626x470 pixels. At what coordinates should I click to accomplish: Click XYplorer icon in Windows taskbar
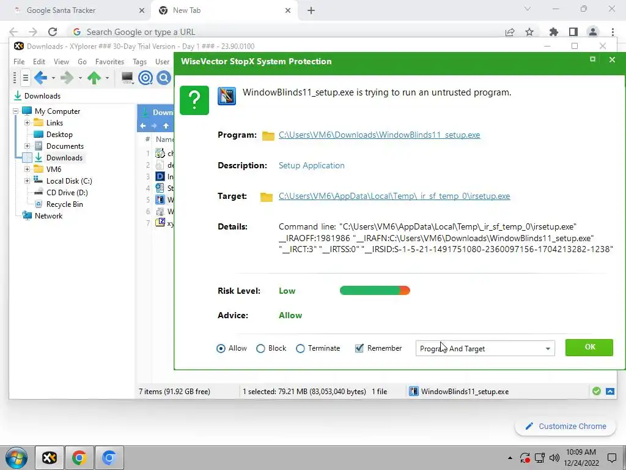(50, 458)
